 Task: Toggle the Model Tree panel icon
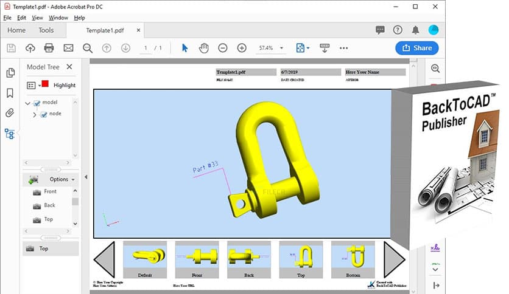[10, 134]
